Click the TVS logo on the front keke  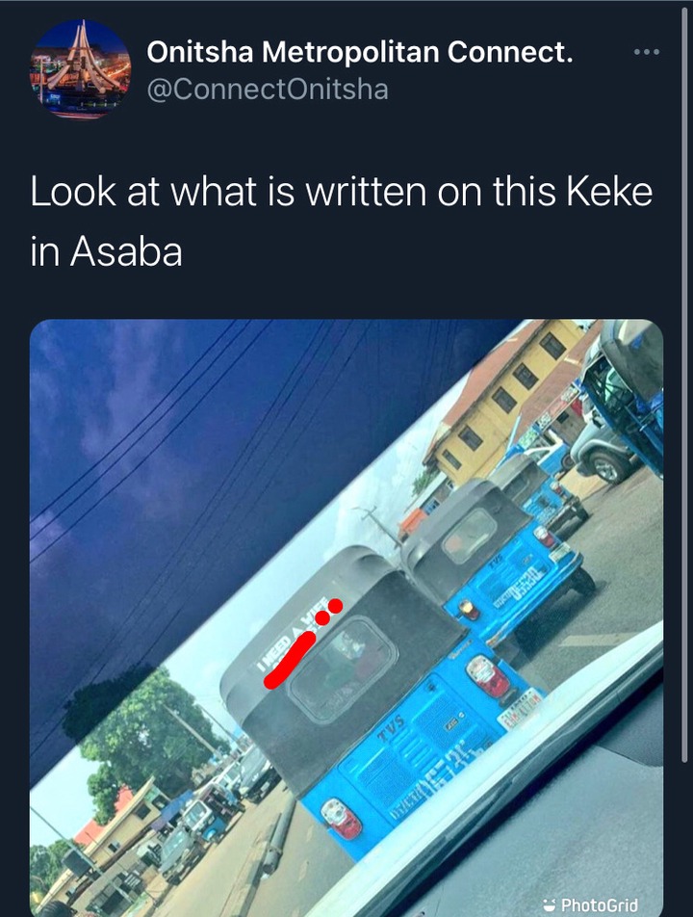[x=393, y=728]
